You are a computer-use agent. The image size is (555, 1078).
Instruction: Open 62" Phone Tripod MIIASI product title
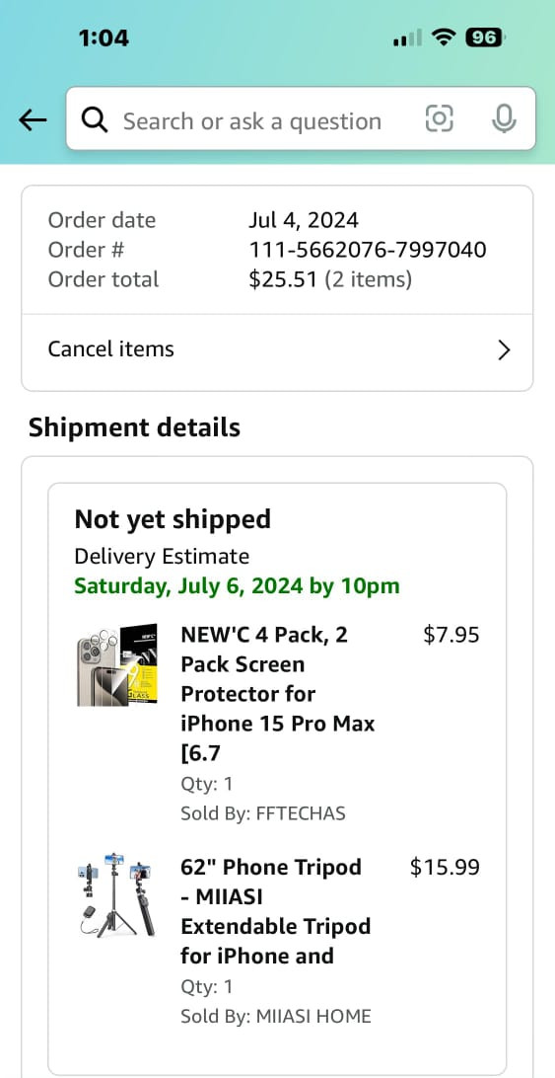coord(275,911)
